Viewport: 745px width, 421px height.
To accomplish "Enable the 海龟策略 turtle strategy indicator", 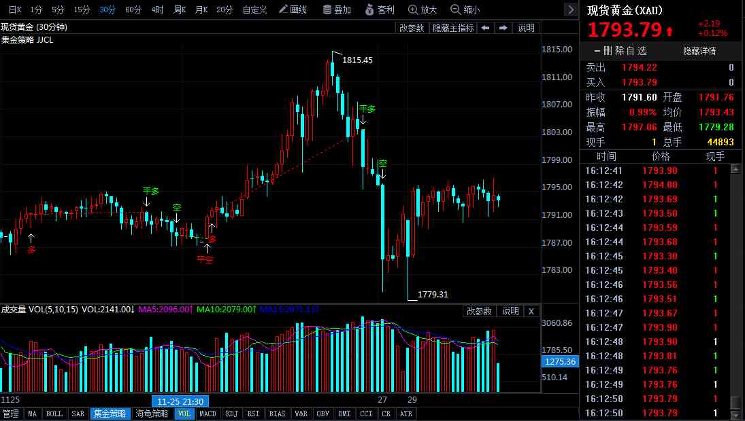I will point(152,414).
